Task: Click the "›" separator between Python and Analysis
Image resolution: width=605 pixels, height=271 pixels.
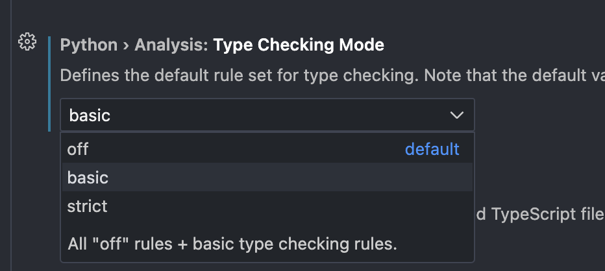Action: tap(126, 45)
